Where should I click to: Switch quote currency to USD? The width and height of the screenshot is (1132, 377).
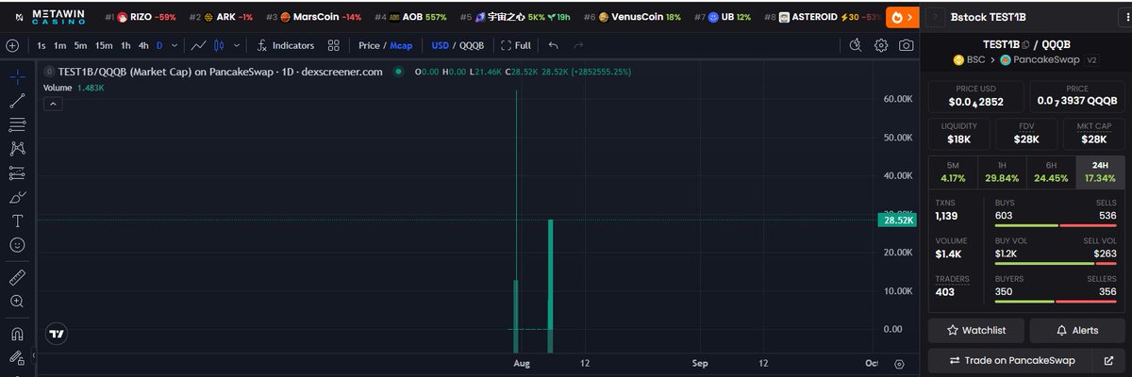tap(440, 45)
